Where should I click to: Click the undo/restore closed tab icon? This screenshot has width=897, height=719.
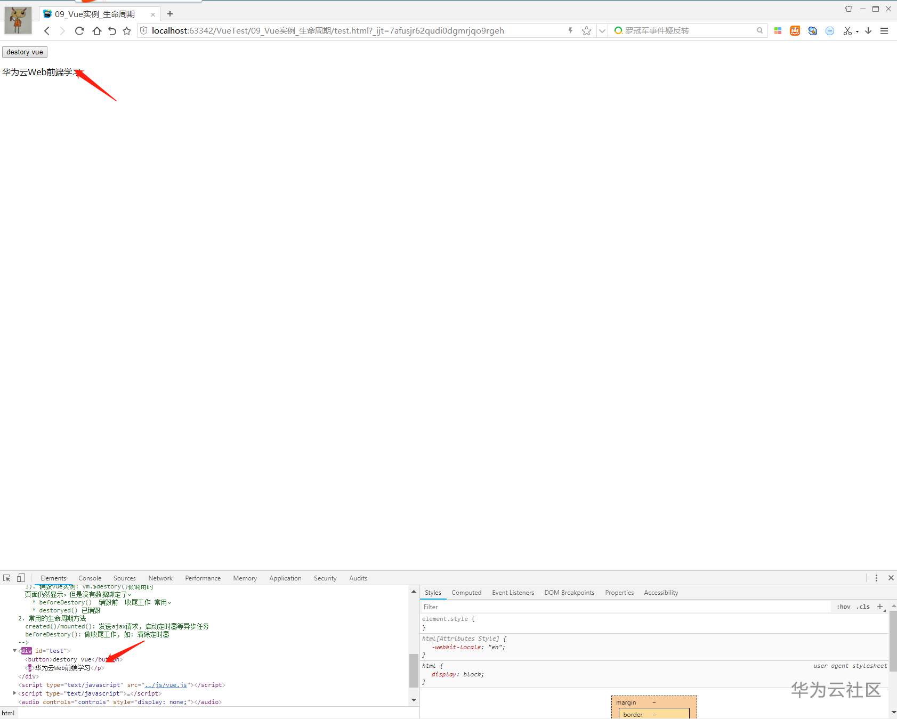[112, 31]
